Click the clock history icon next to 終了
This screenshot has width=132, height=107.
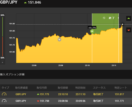click(104, 18)
